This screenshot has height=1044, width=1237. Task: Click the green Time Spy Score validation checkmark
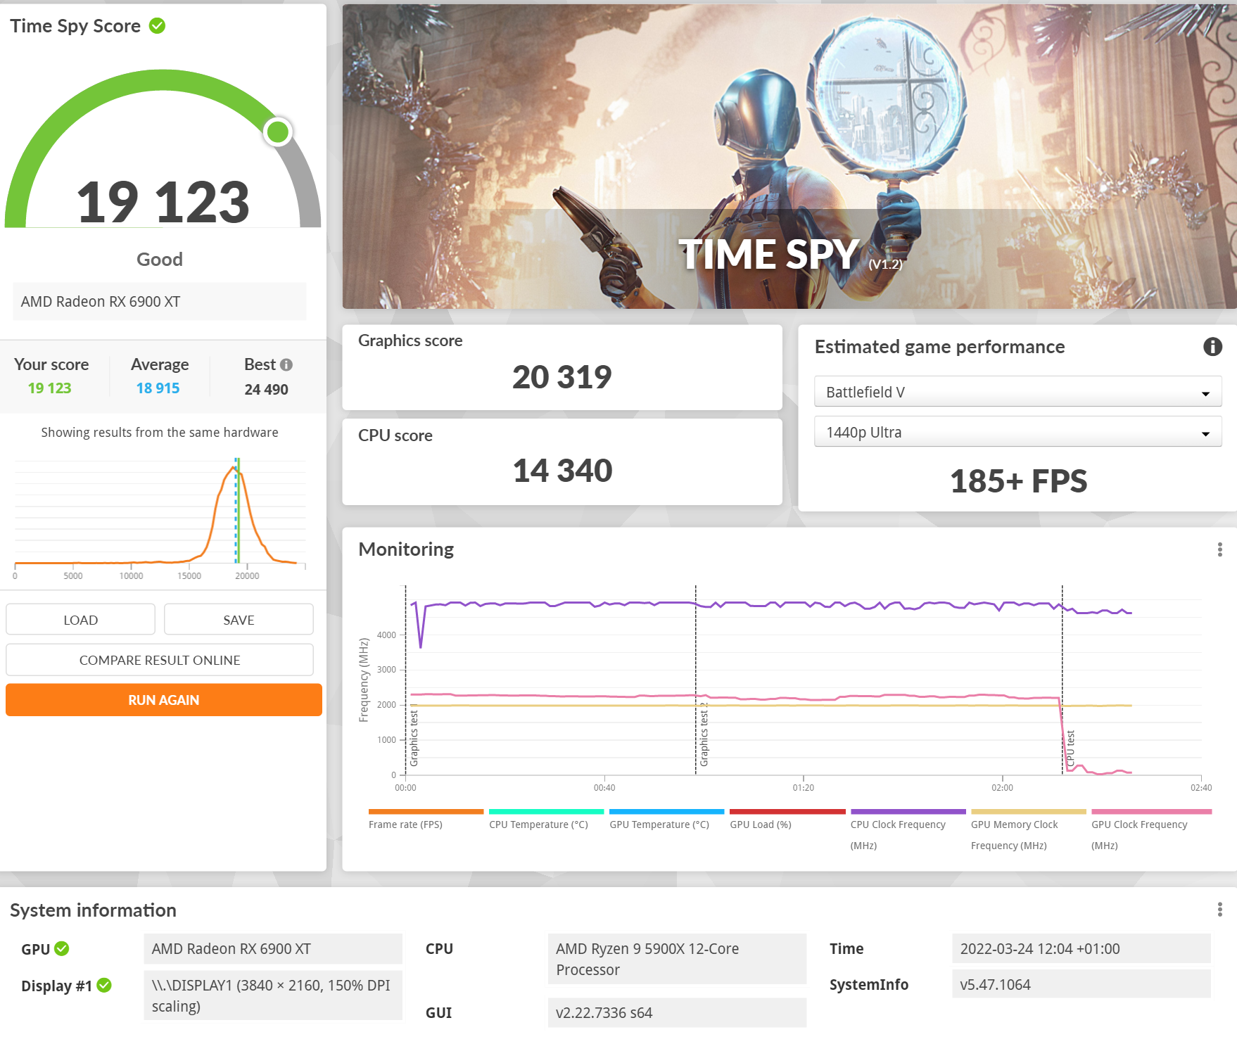pyautogui.click(x=158, y=26)
